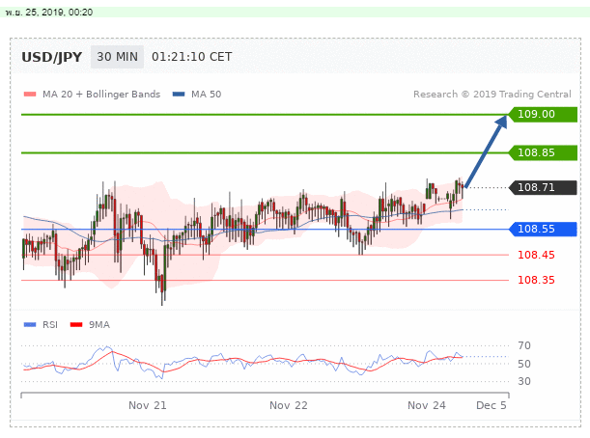The width and height of the screenshot is (590, 438).
Task: Click the 01:21:10 CET timestamp
Action: 191,57
